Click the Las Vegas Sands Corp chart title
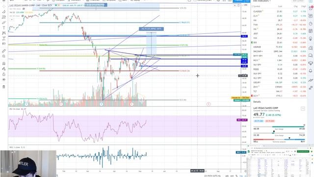This screenshot has width=314, height=177. click(30, 5)
